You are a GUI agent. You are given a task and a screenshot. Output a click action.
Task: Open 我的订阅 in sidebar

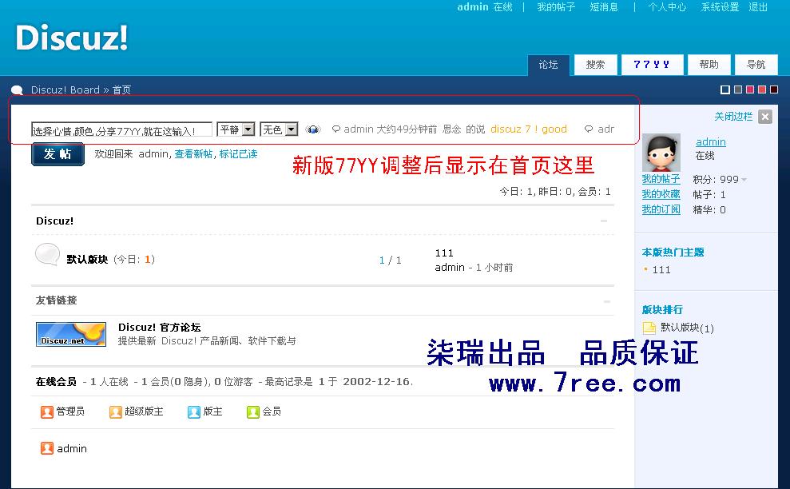click(x=661, y=209)
